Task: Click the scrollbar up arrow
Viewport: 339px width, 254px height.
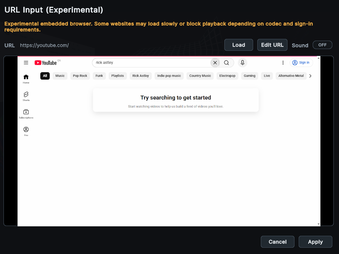Action: tap(318, 58)
